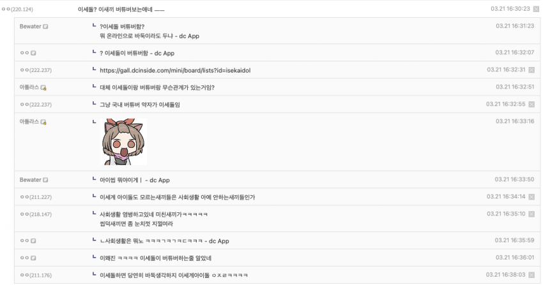Open gallog icon beside Bewater at 16:33:50

coord(45,180)
